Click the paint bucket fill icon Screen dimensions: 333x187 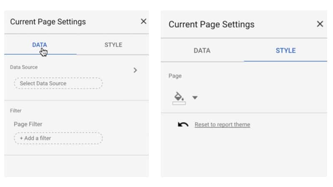pos(179,96)
